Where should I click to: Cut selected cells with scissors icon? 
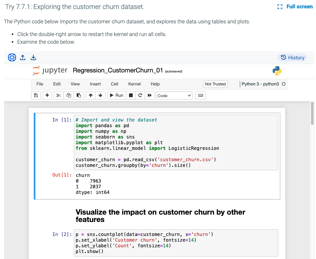click(x=59, y=95)
